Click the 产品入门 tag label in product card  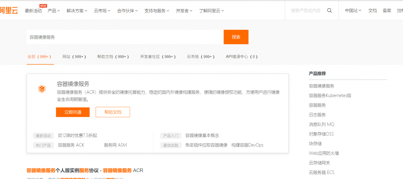click(x=171, y=136)
